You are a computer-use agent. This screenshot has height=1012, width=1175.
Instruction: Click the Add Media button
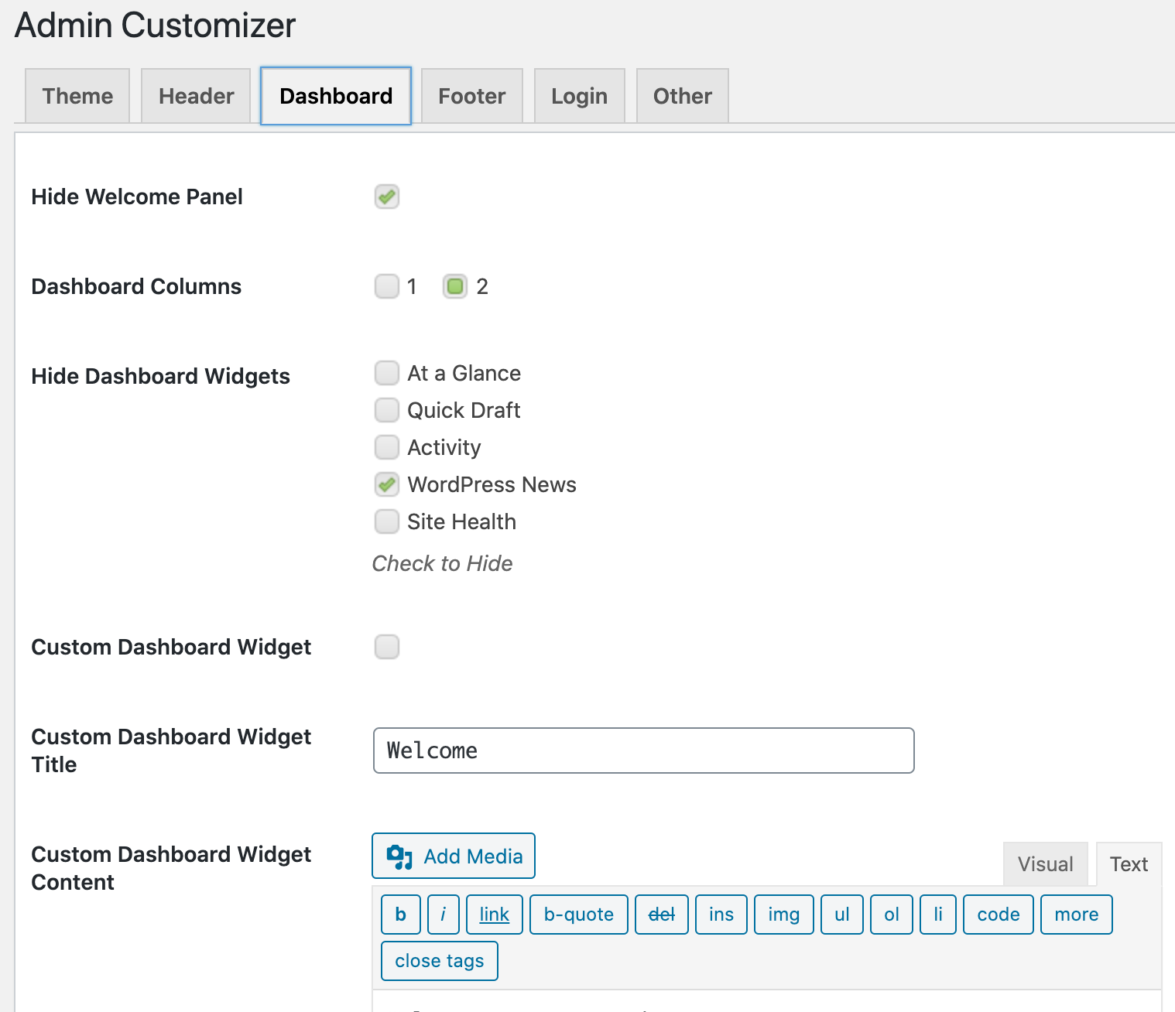pos(454,856)
